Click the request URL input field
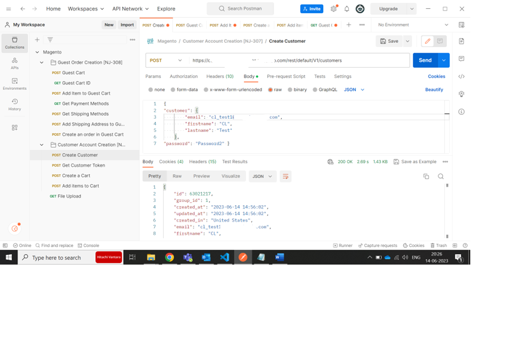513x350 pixels. coord(298,60)
